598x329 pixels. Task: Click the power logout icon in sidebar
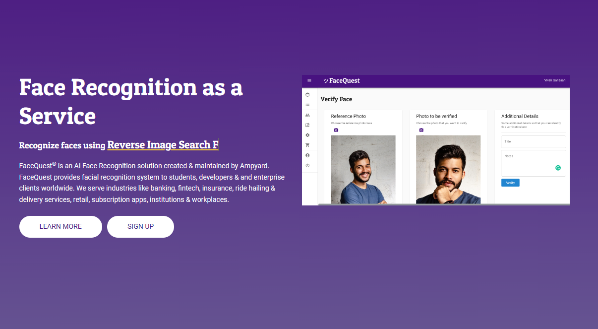(307, 165)
